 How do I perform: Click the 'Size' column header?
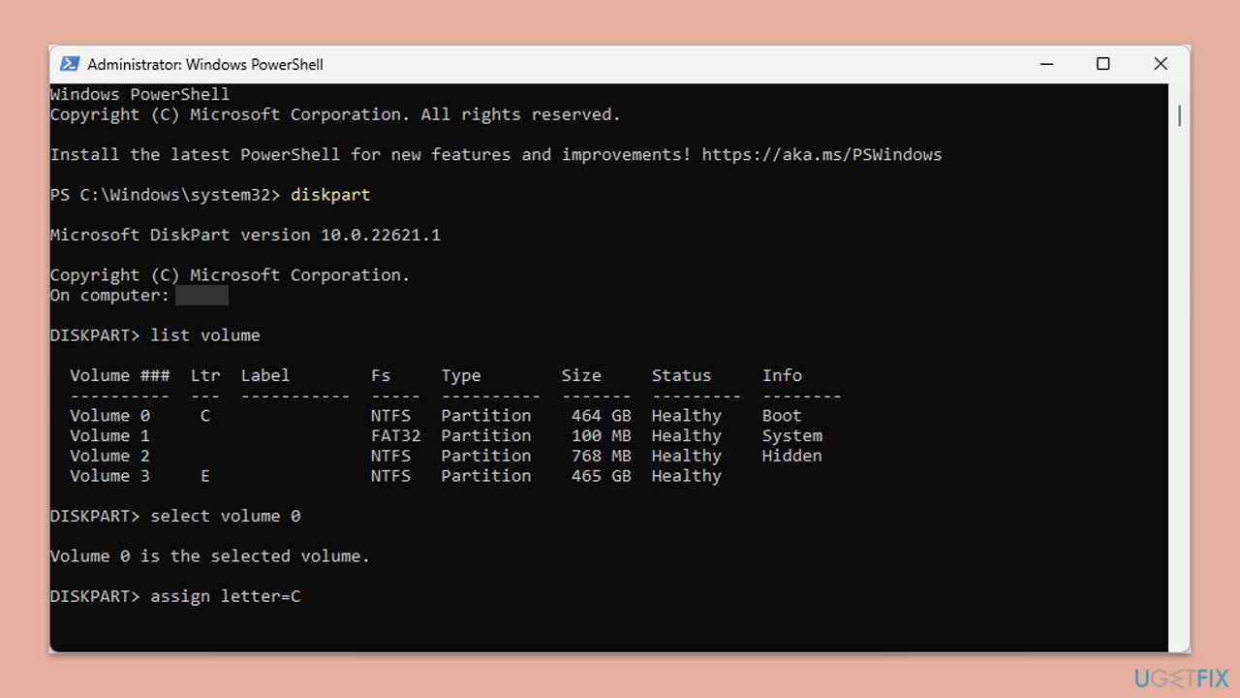[x=581, y=375]
